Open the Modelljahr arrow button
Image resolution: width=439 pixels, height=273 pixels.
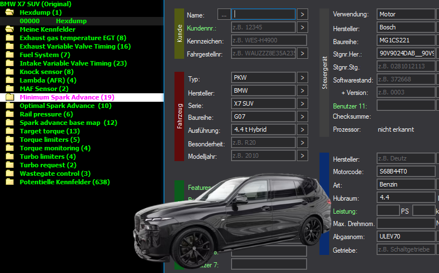click(x=302, y=155)
